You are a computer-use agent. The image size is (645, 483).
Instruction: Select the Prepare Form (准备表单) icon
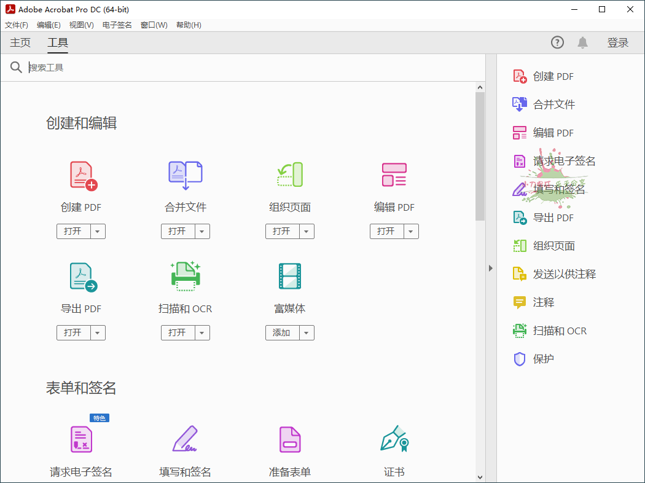pos(290,439)
